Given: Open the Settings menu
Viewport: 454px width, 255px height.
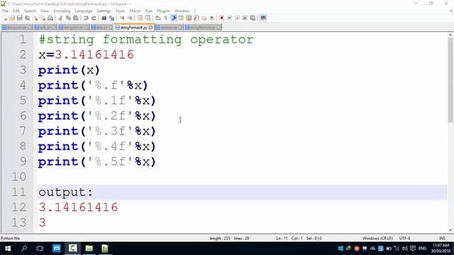Looking at the screenshot, I should click(x=104, y=11).
